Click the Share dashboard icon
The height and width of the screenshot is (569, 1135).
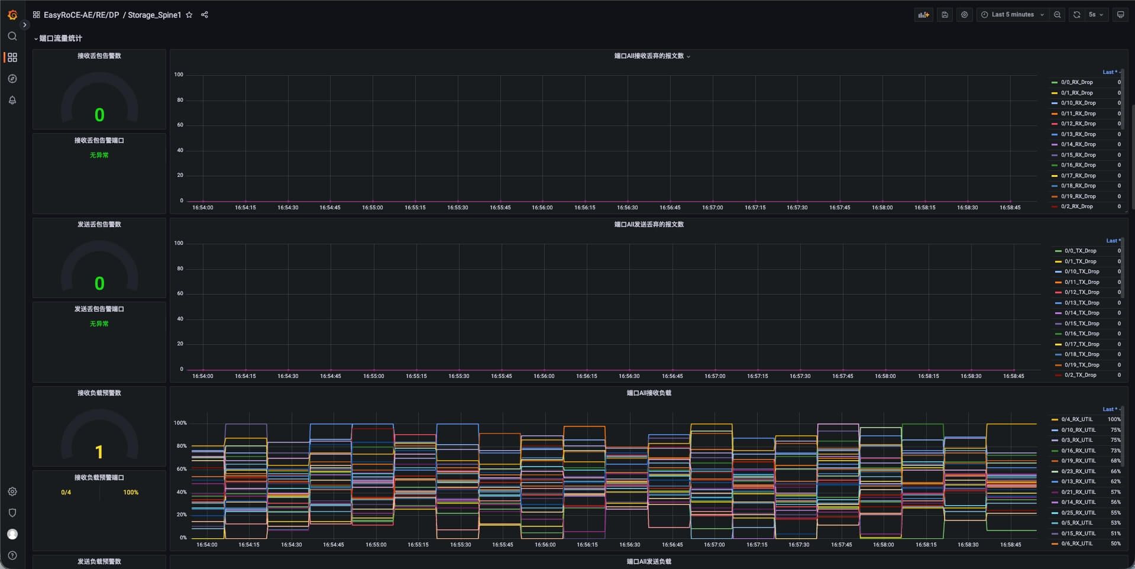tap(205, 15)
